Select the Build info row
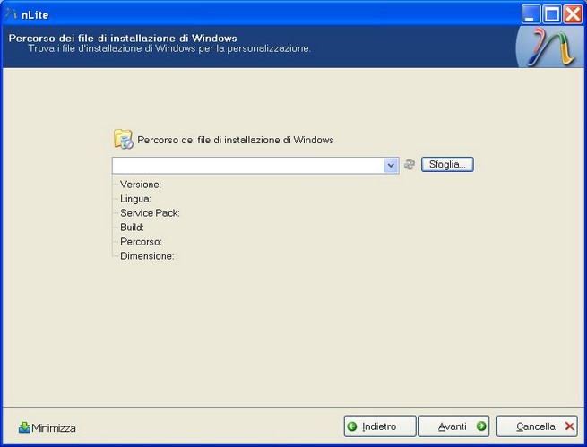Screen dimensions: 587x447 coord(133,228)
